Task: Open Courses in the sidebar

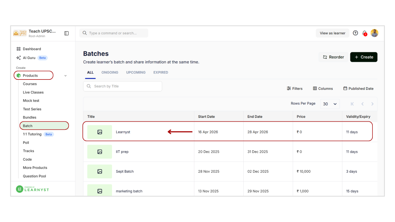Action: click(x=30, y=84)
